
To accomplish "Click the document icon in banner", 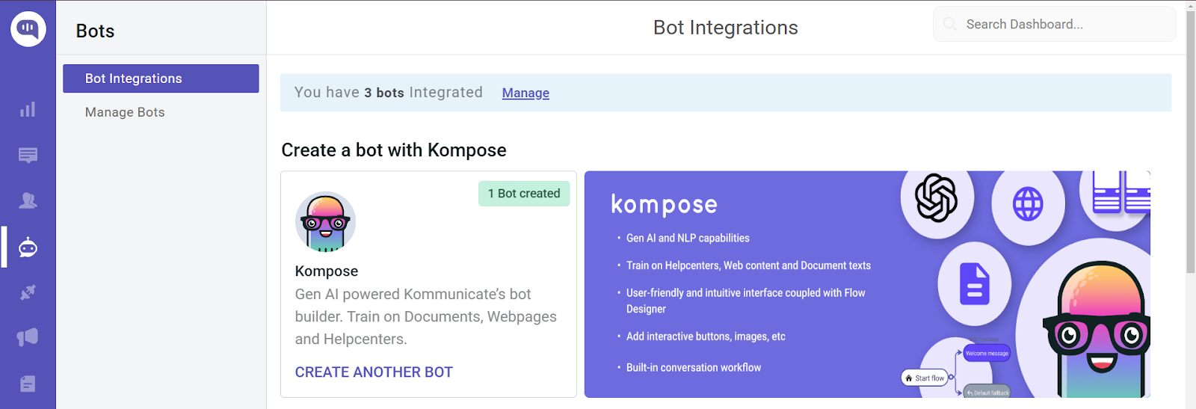I will click(x=975, y=284).
